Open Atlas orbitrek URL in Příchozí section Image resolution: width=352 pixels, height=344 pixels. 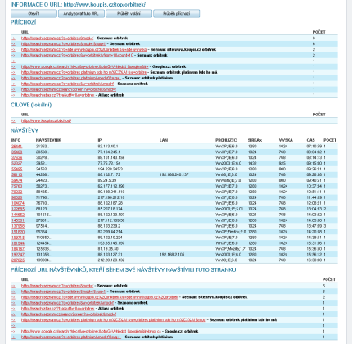(x=58, y=95)
